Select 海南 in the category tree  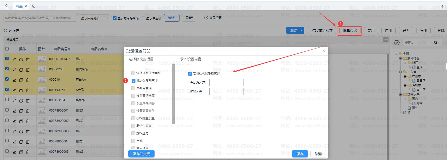point(420,103)
